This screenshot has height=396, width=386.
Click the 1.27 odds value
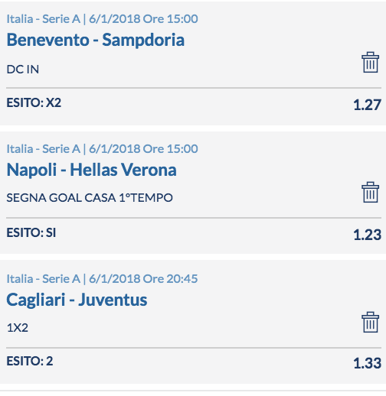368,105
